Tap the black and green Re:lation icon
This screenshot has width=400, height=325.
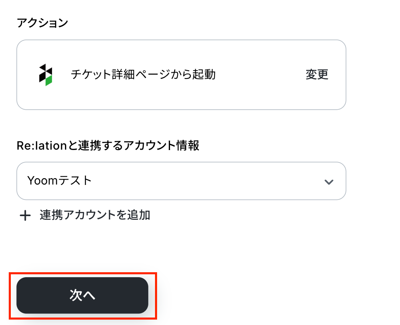tap(45, 75)
